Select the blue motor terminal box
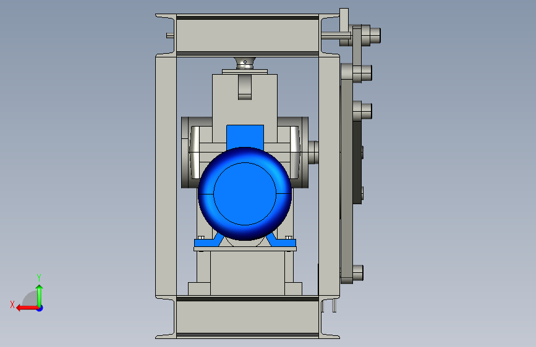 pyautogui.click(x=245, y=136)
